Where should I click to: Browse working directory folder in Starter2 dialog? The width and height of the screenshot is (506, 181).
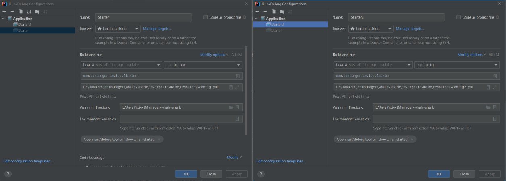pos(488,107)
